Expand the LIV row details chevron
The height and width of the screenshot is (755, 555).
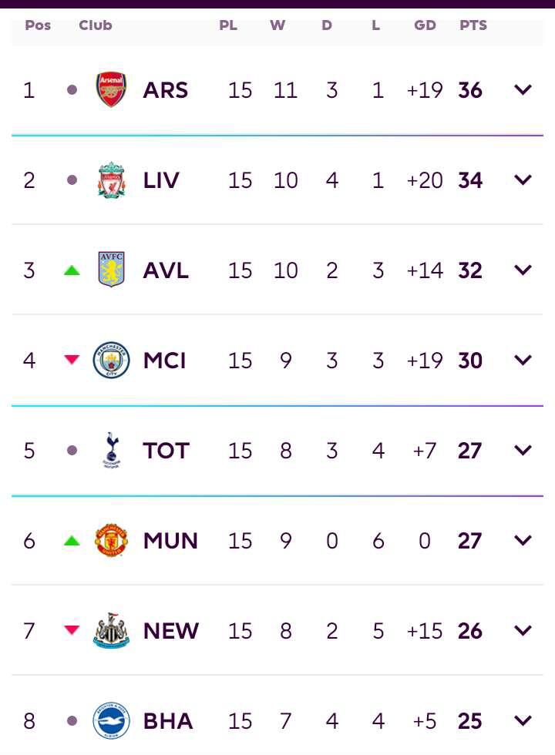pos(523,180)
